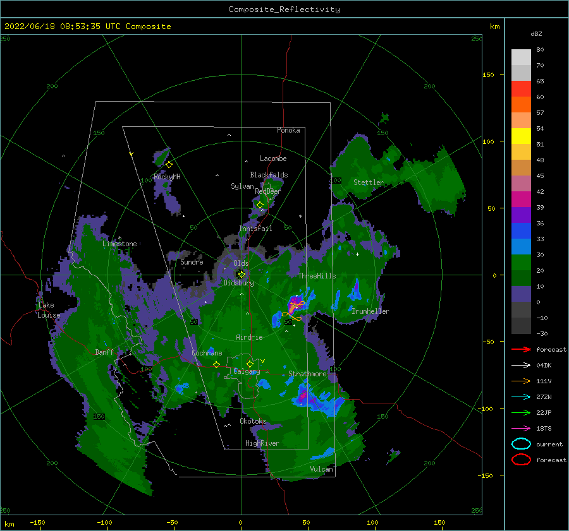Click the white 04DK arrow icon

pos(521,365)
